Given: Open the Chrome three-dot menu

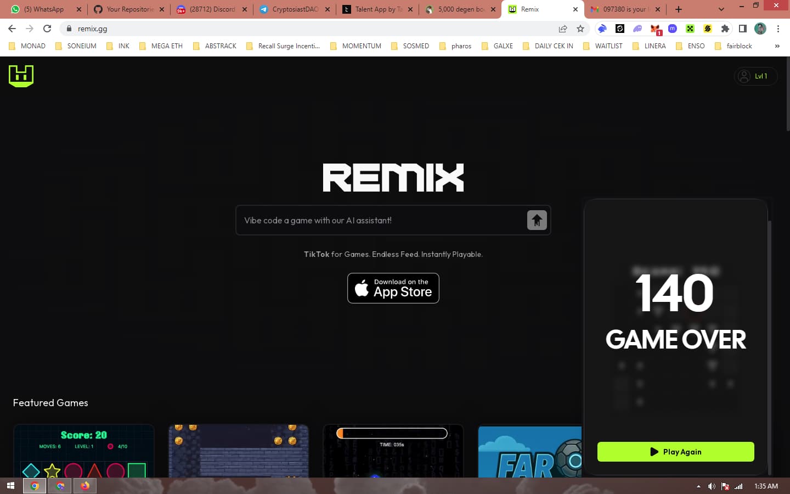Looking at the screenshot, I should click(778, 29).
